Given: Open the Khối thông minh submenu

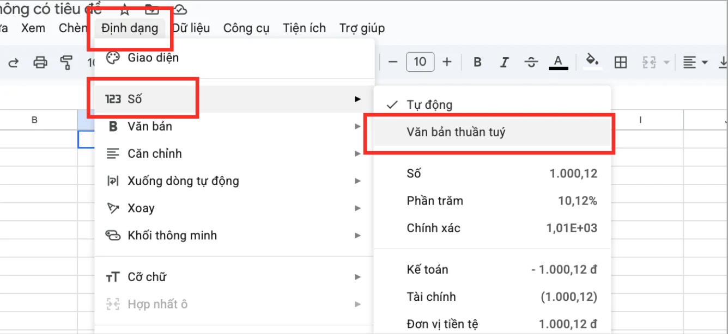Looking at the screenshot, I should (x=234, y=235).
